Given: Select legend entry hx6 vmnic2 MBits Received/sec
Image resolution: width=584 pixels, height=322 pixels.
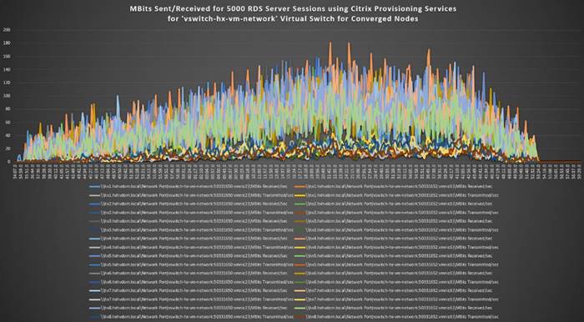Looking at the screenshot, I should [x=189, y=274].
